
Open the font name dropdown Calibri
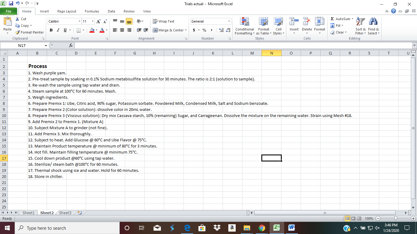(80, 21)
